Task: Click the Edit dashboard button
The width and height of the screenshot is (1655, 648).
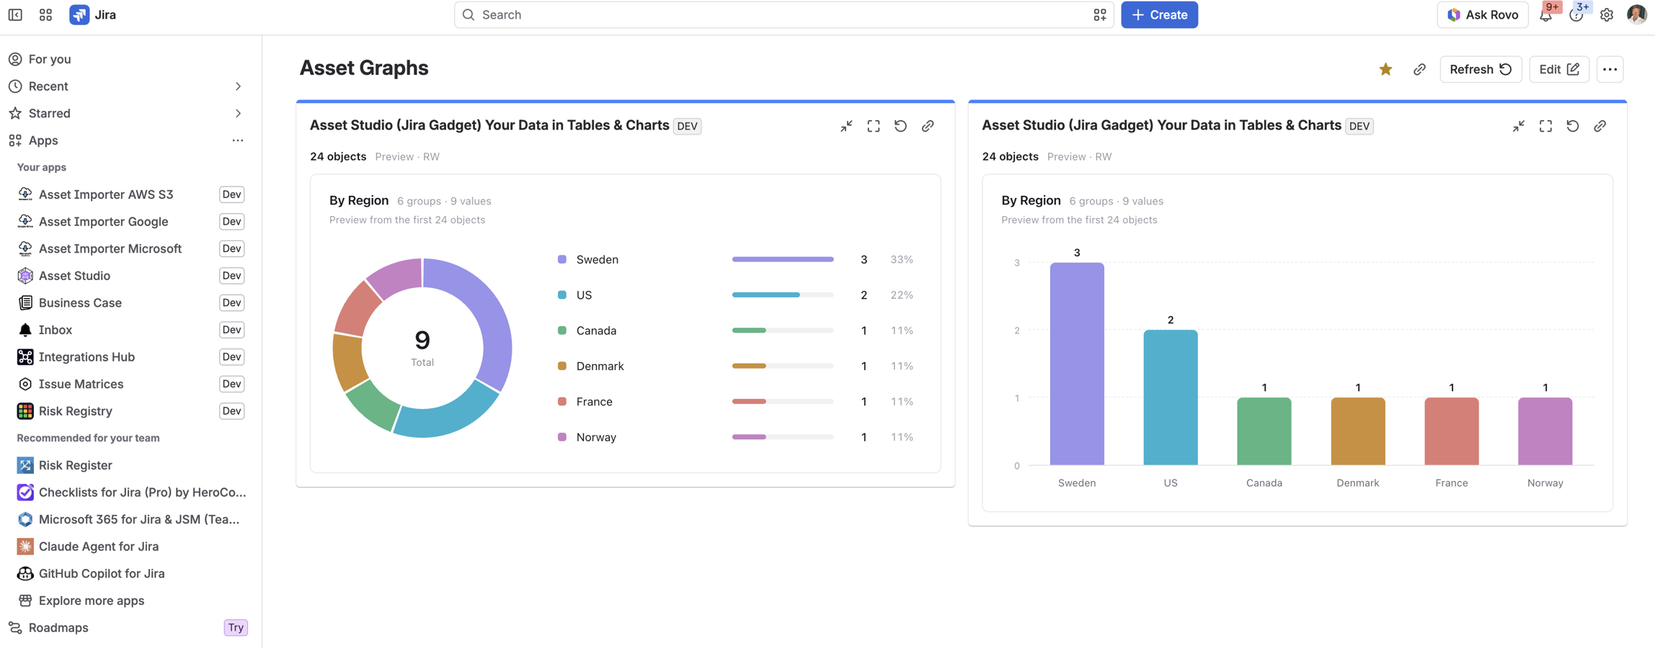Action: (1558, 69)
